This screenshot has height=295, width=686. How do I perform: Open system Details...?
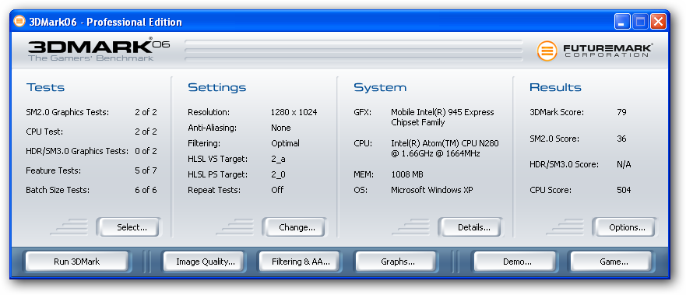point(471,227)
